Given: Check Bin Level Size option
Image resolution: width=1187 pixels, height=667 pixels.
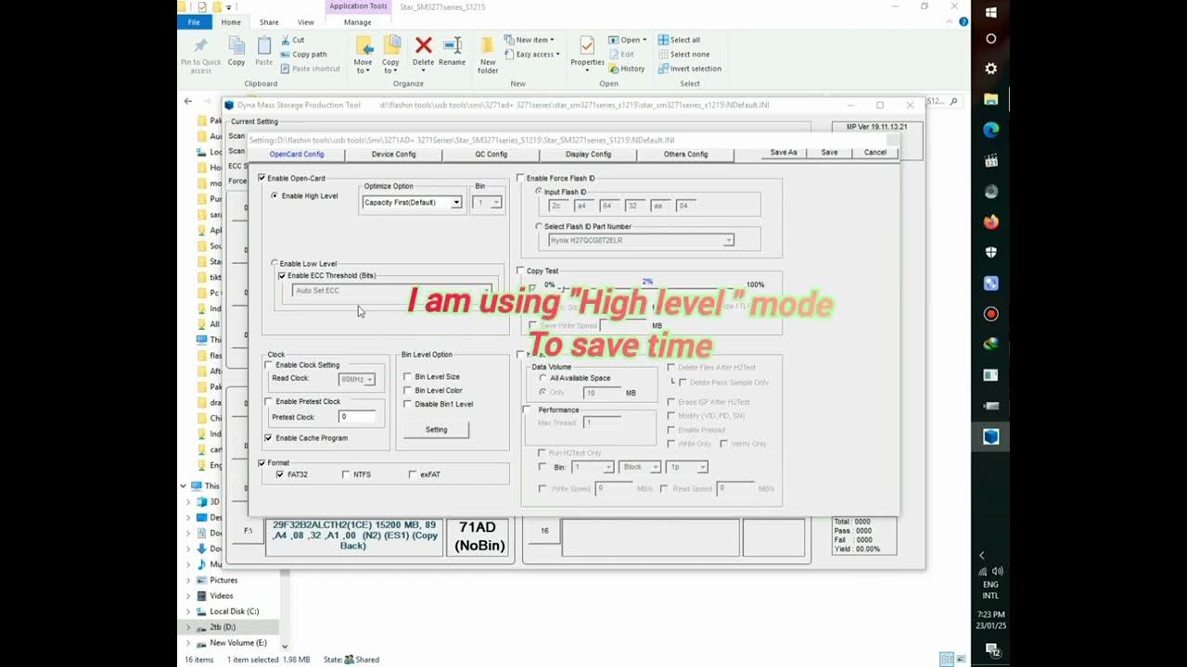Looking at the screenshot, I should [x=407, y=377].
